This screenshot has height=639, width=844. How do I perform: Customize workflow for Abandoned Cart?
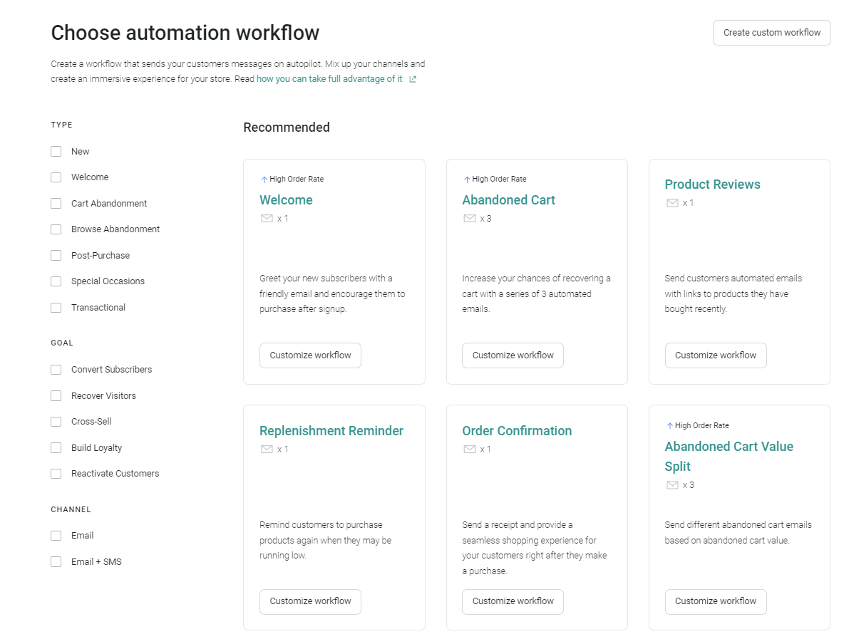click(513, 355)
